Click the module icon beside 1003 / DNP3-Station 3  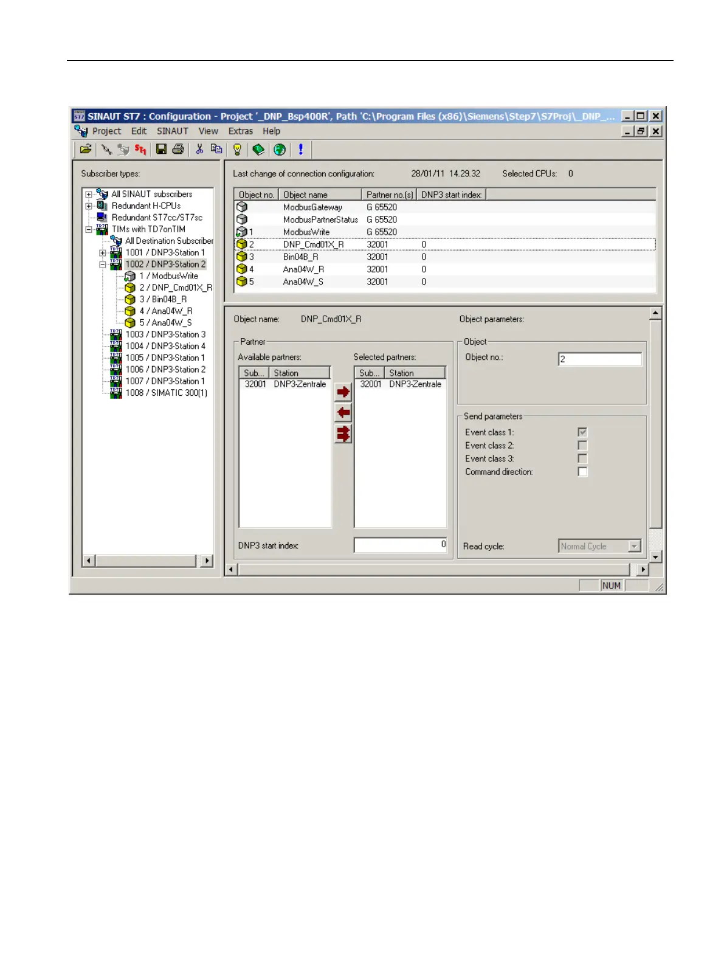click(x=116, y=334)
